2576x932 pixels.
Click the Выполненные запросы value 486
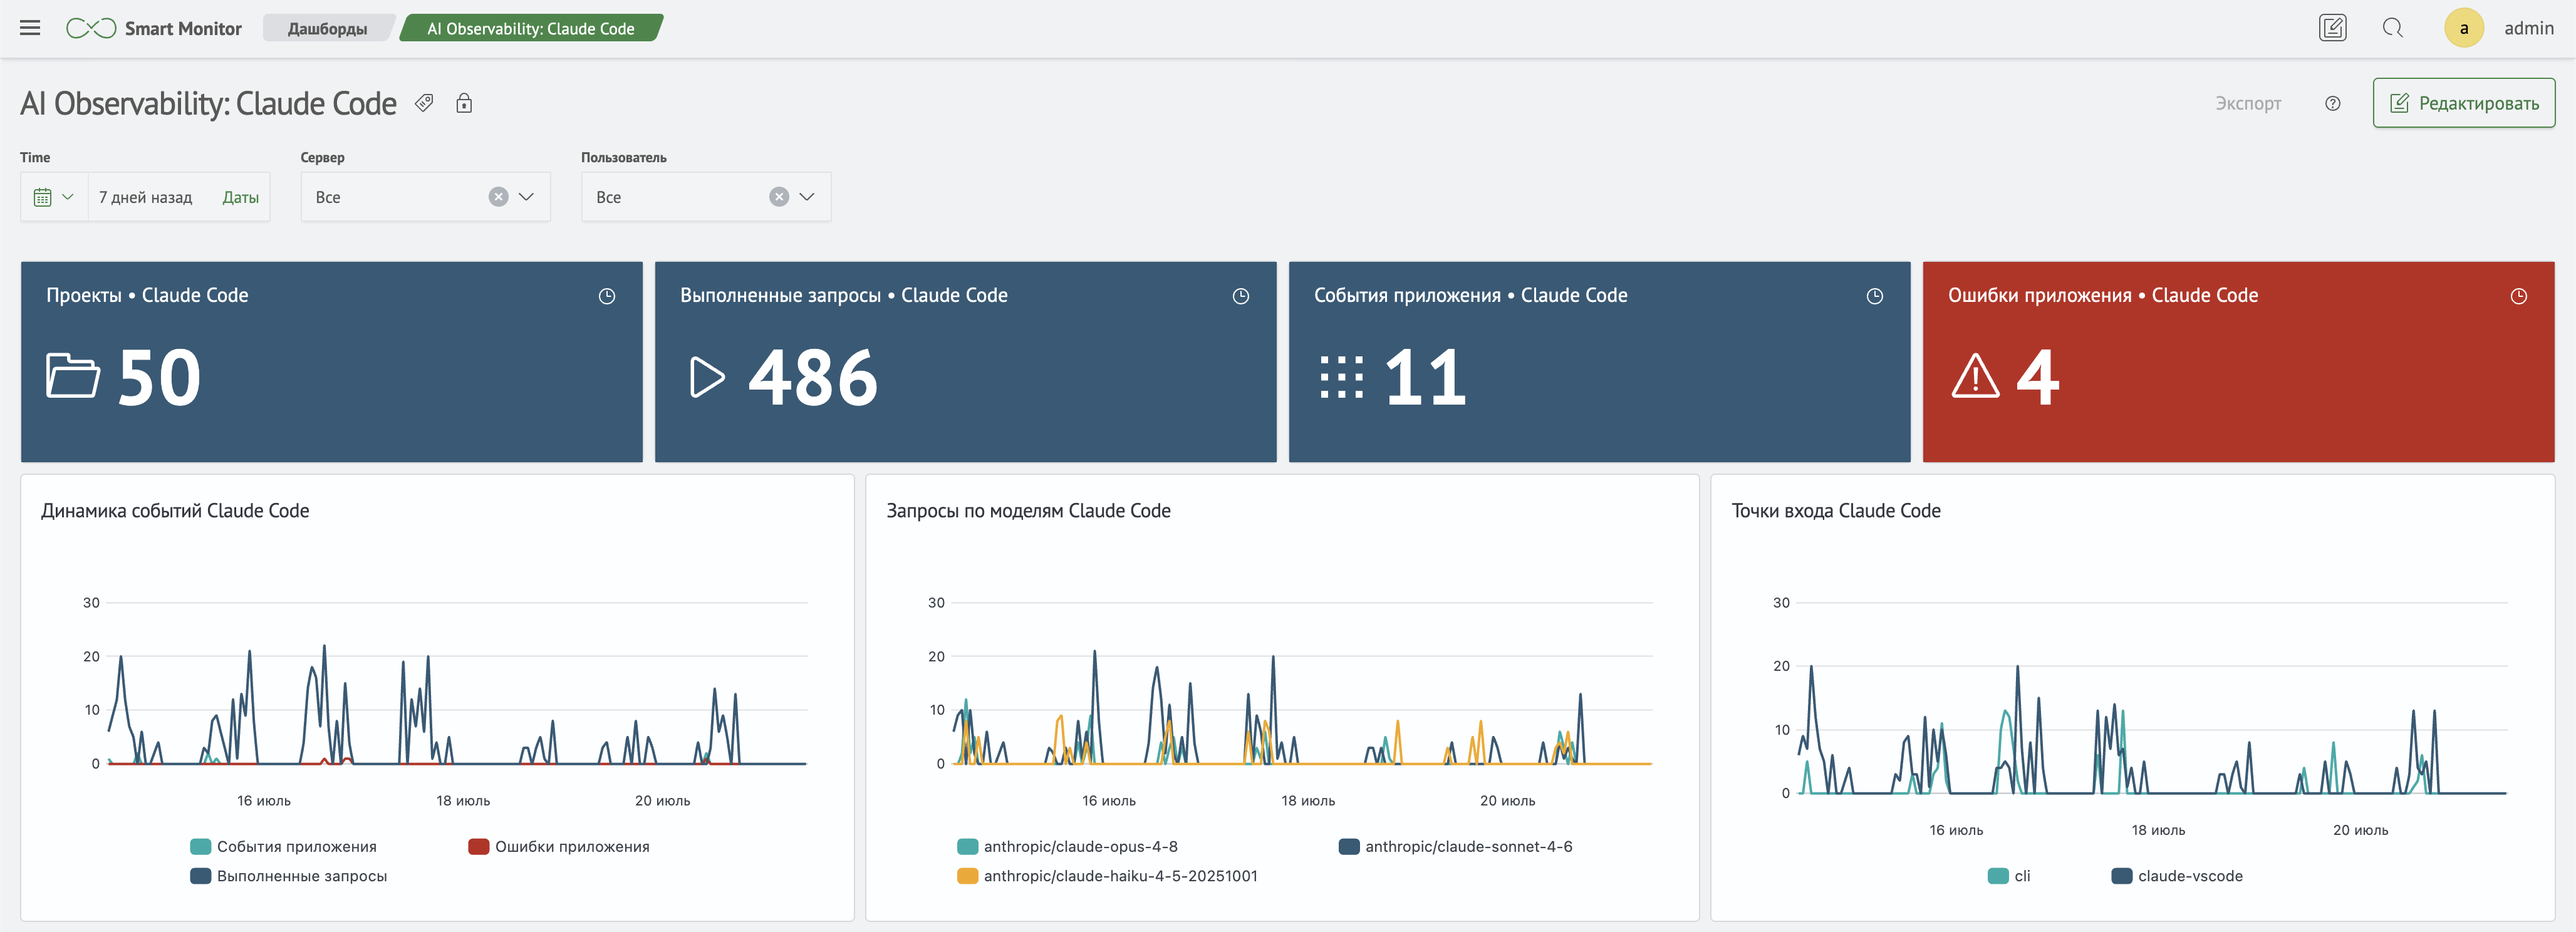click(x=813, y=378)
